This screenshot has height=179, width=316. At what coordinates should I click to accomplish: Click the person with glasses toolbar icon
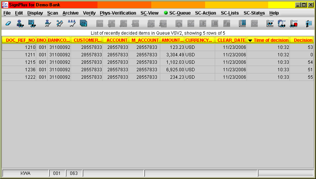(21, 23)
